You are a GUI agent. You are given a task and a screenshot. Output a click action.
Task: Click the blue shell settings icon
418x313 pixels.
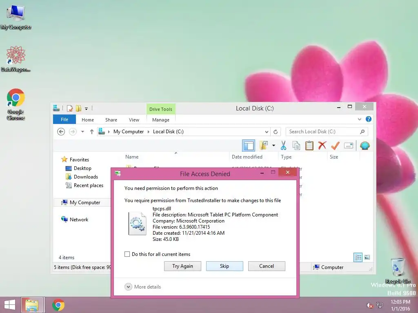pos(365,145)
